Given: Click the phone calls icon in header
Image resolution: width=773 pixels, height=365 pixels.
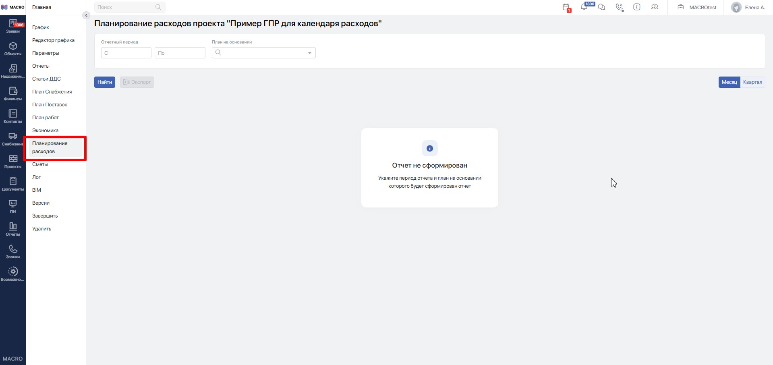Looking at the screenshot, I should coord(619,7).
